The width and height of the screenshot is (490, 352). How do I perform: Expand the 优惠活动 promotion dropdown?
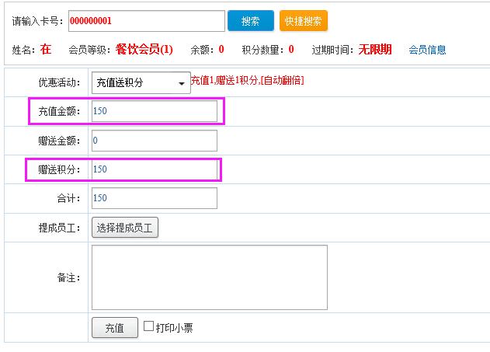tap(141, 83)
